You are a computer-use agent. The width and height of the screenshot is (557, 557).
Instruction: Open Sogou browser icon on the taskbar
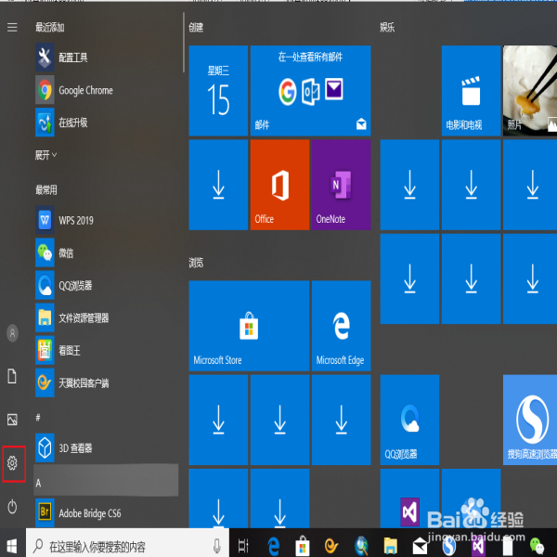pyautogui.click(x=449, y=546)
